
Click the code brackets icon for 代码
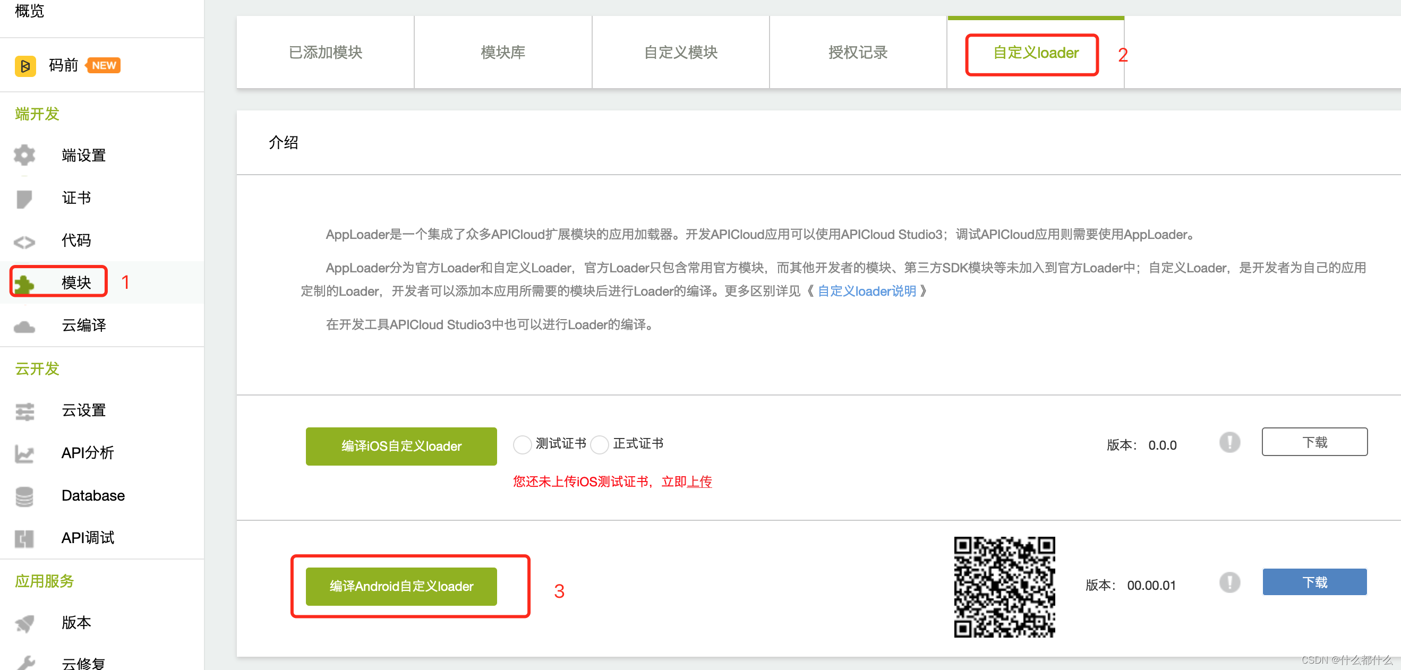pyautogui.click(x=24, y=242)
